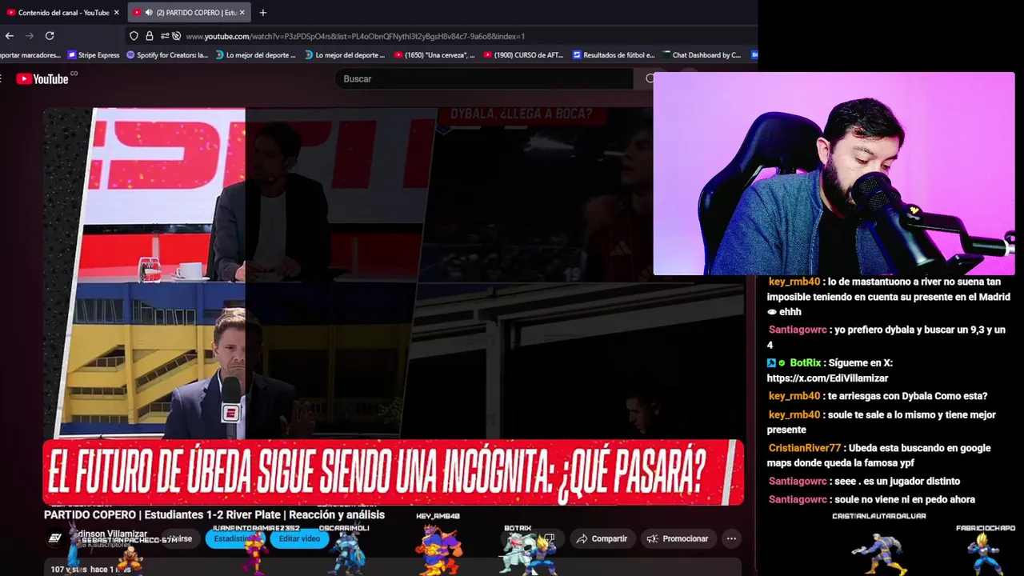The height and width of the screenshot is (576, 1024).
Task: Click the Promocionar button
Action: point(678,538)
